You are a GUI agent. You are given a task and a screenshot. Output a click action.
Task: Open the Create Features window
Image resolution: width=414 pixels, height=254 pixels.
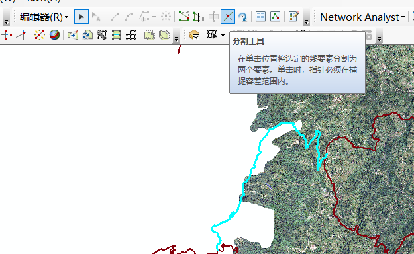click(293, 17)
